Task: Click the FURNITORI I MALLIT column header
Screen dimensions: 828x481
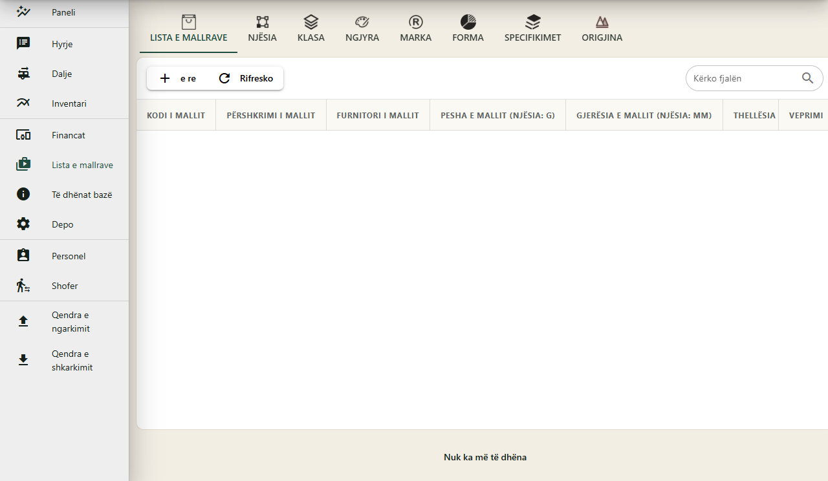Action: pos(378,115)
